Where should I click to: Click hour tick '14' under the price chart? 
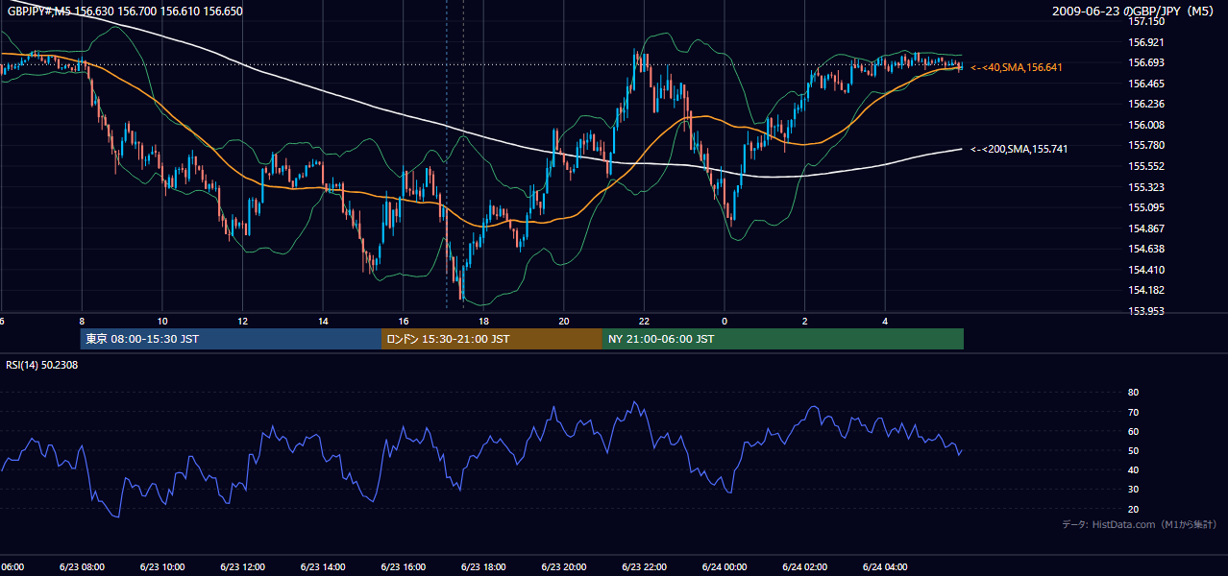(x=323, y=321)
